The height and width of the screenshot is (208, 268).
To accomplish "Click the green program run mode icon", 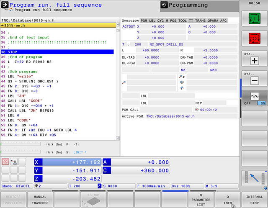I will [255, 18].
